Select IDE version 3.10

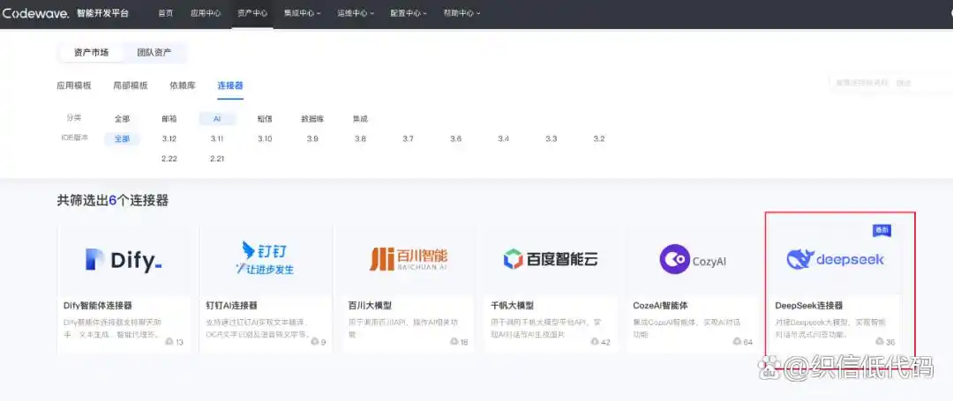[265, 139]
